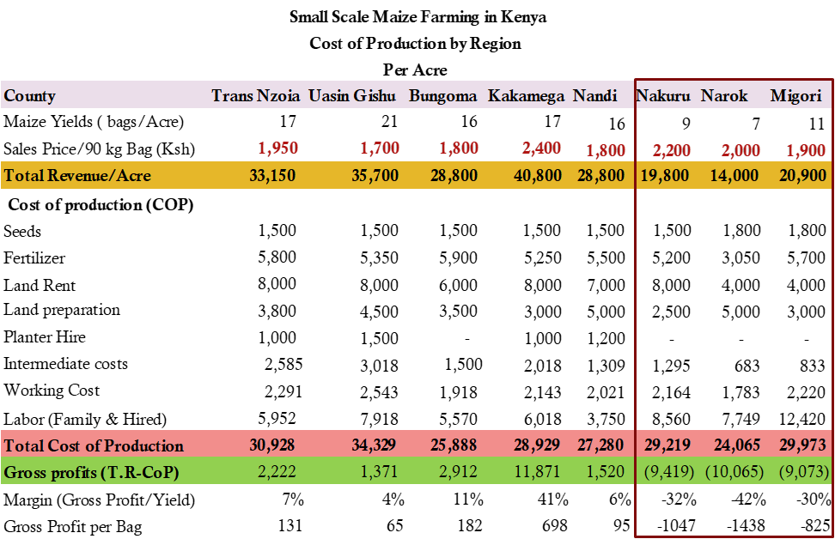Image resolution: width=835 pixels, height=539 pixels.
Task: Select the "Cost of production (COP)" section heading
Action: tap(101, 205)
